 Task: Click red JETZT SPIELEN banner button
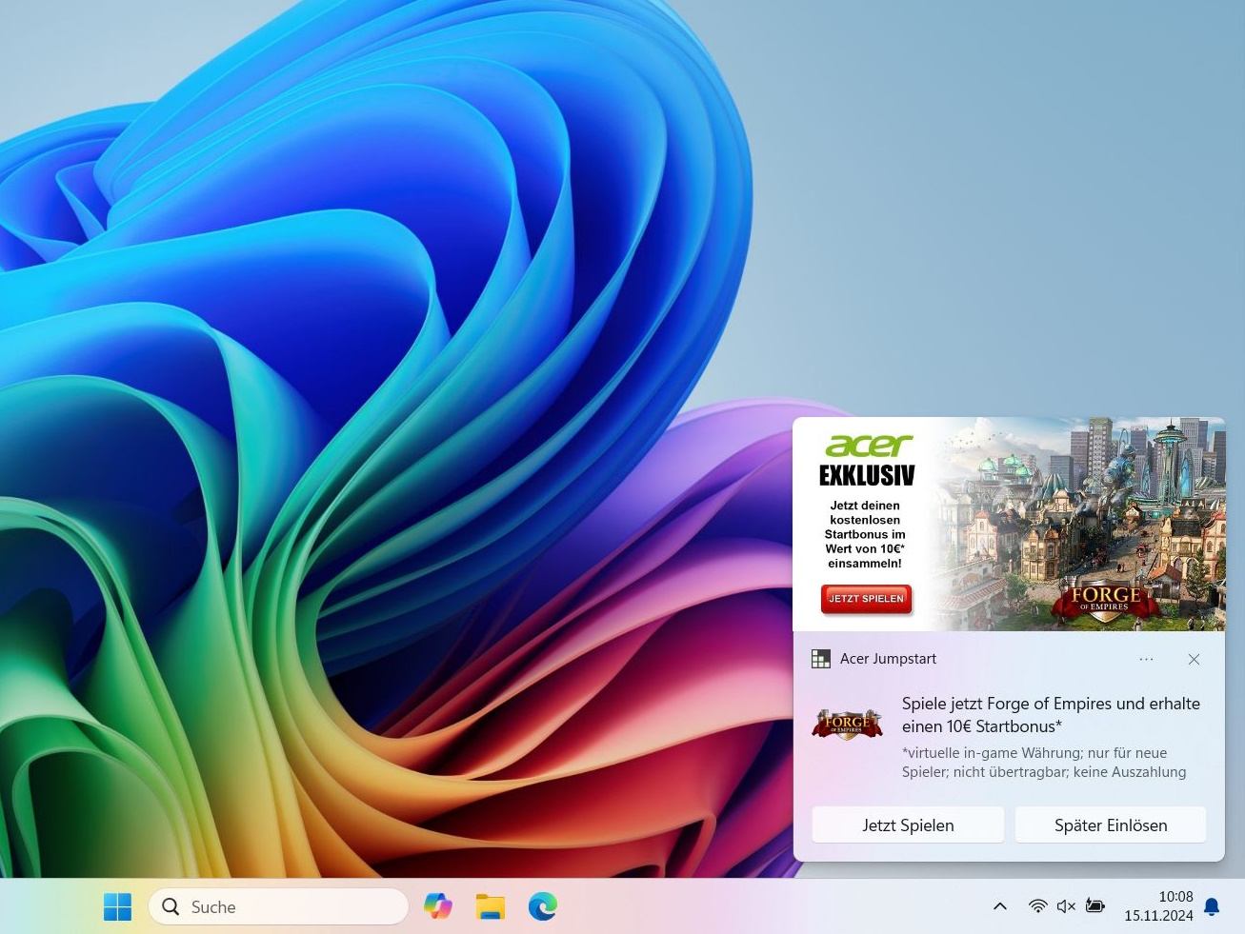pyautogui.click(x=866, y=599)
